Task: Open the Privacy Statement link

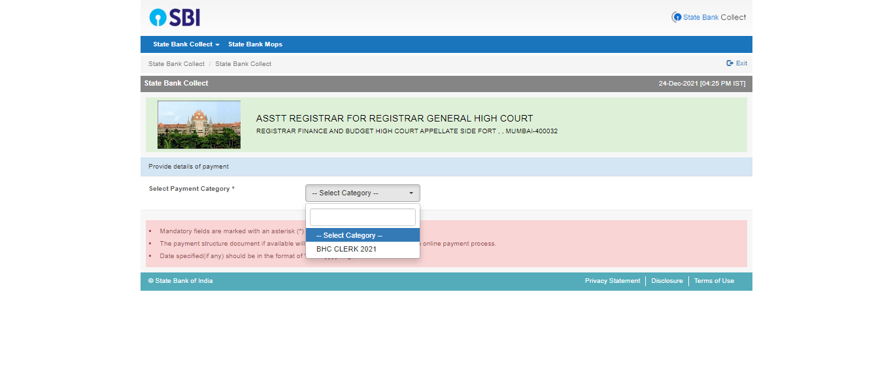Action: click(613, 281)
